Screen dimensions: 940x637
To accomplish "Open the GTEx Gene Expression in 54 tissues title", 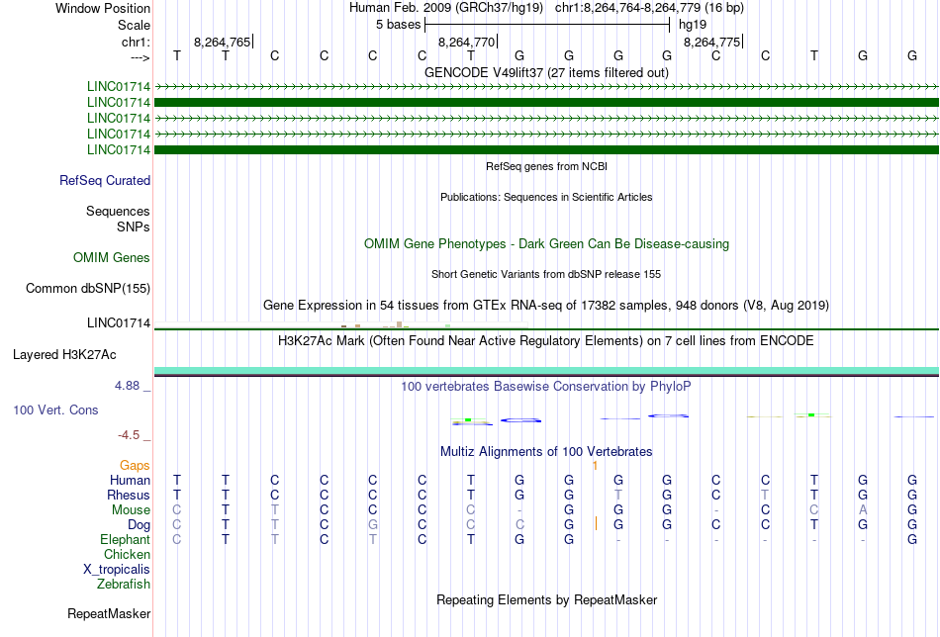I will coord(546,305).
